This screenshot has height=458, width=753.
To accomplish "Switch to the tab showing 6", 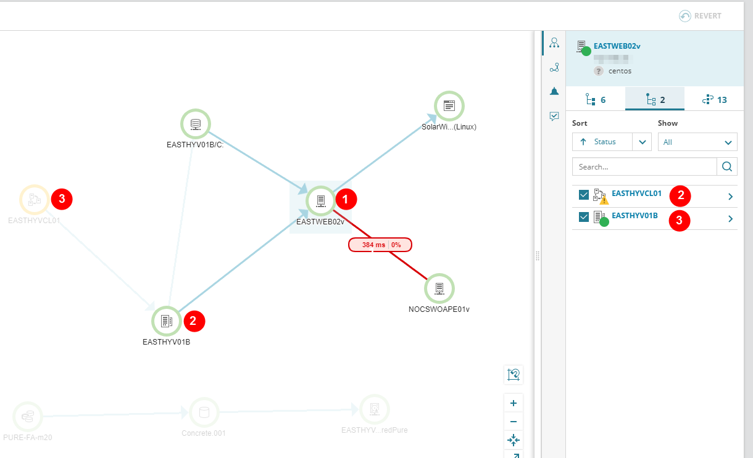I will 595,99.
